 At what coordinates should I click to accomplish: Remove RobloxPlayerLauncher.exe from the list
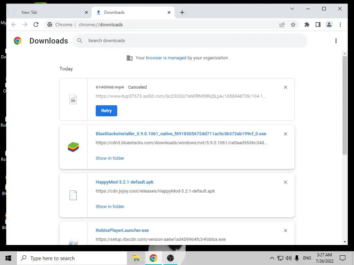285,230
